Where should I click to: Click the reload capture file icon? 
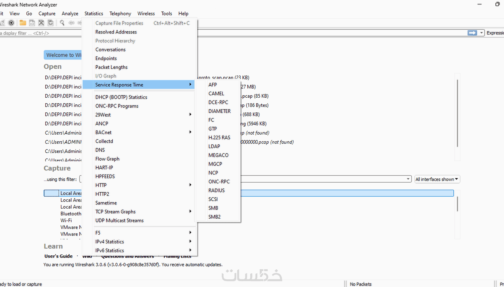[51, 23]
